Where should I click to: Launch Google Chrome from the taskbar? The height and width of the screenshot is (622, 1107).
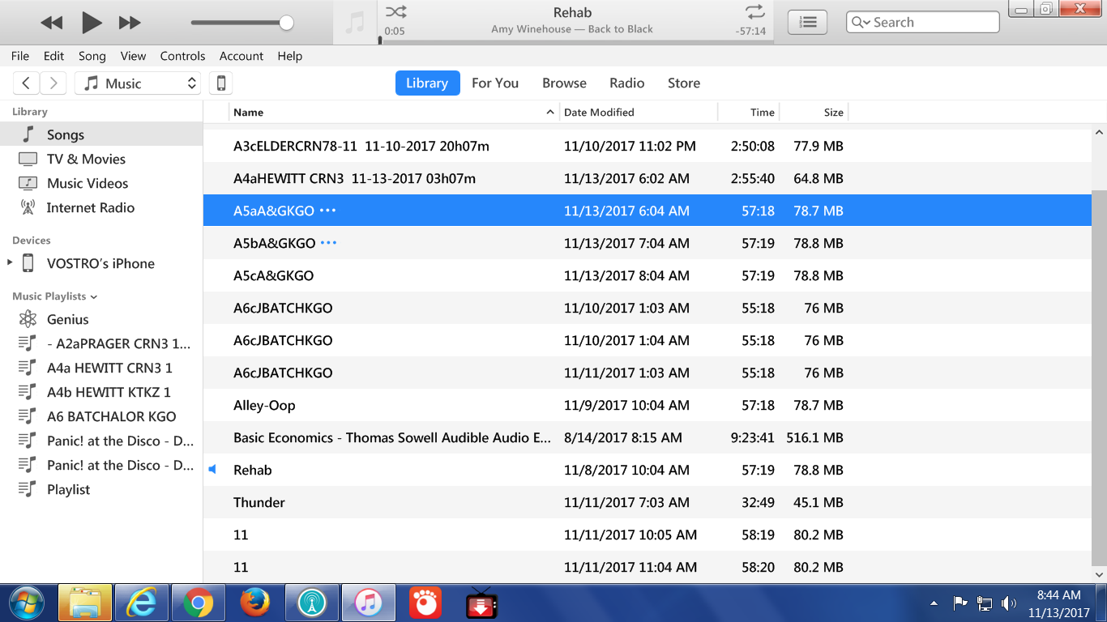[x=198, y=603]
